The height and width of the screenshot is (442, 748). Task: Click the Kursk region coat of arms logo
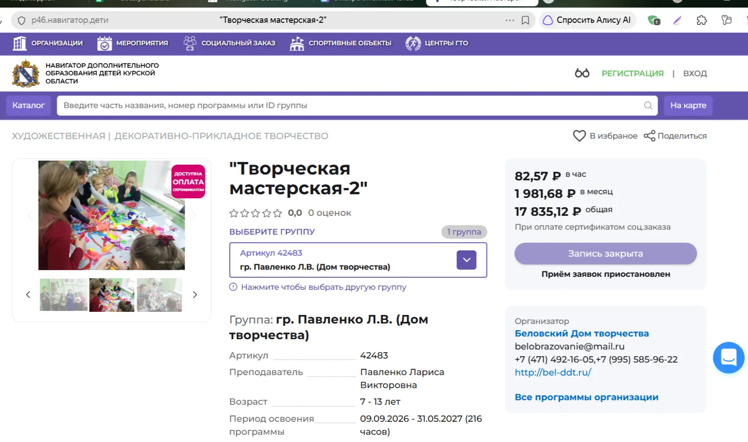[x=26, y=74]
